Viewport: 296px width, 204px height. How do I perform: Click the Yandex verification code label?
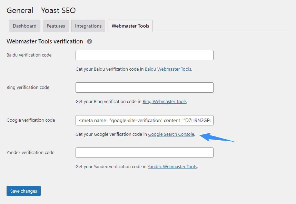tap(30, 153)
